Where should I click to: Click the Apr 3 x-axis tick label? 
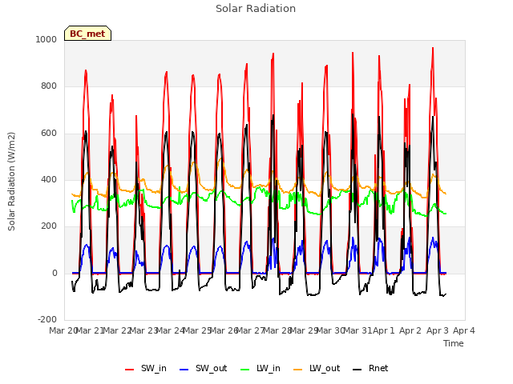(x=437, y=330)
